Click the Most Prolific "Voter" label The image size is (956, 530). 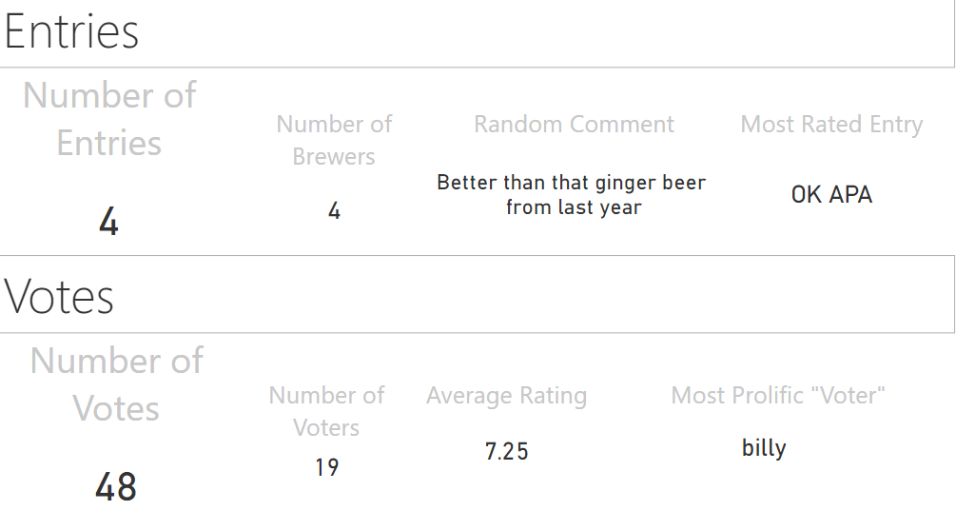(778, 395)
